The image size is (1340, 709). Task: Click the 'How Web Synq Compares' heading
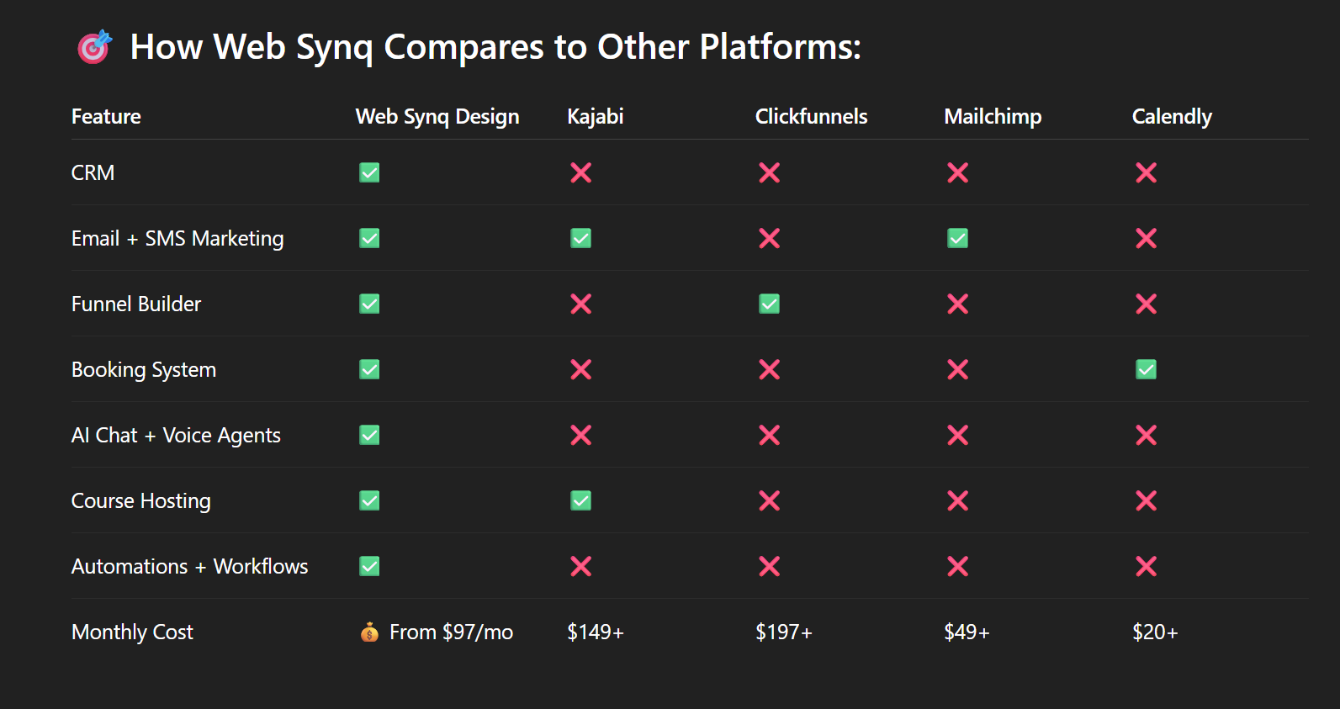tap(495, 47)
